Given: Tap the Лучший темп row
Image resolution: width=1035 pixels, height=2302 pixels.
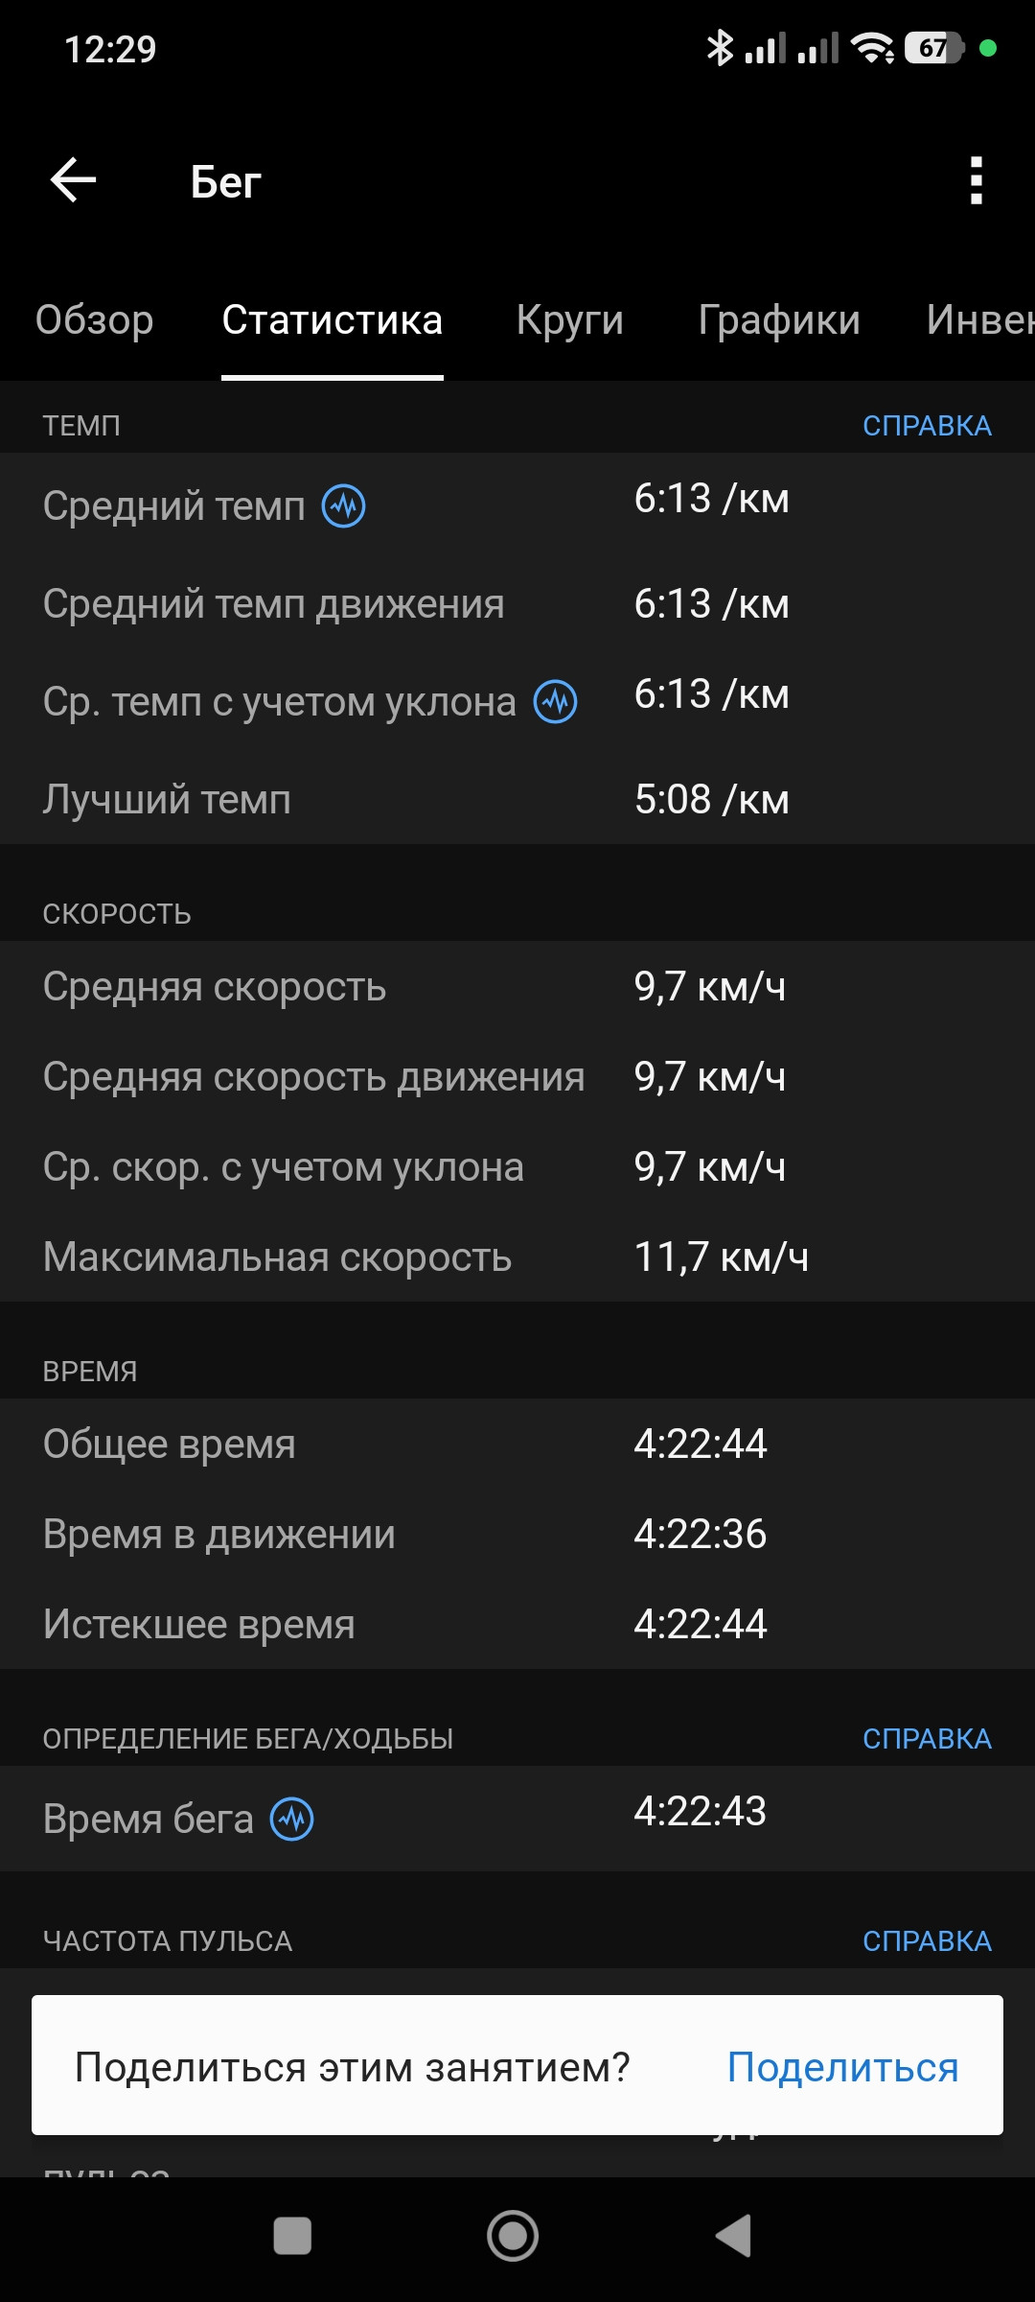Looking at the screenshot, I should pos(517,799).
